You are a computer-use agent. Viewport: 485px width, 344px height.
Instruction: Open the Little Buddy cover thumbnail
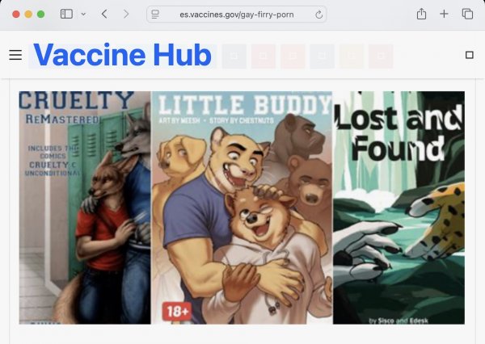(242, 208)
